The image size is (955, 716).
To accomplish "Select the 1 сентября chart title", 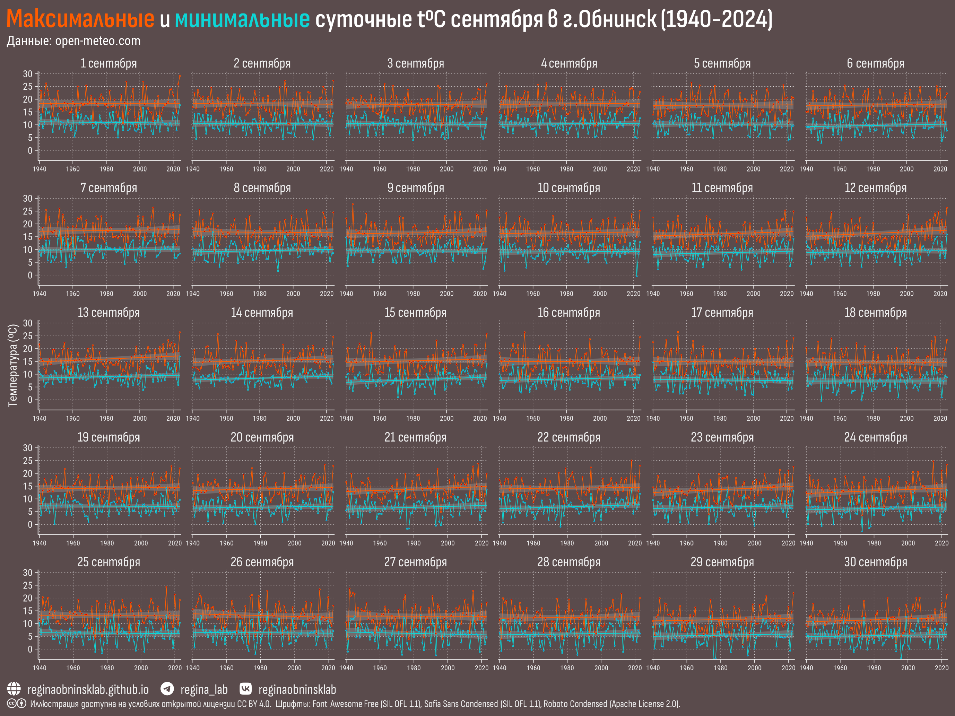I will coord(108,63).
